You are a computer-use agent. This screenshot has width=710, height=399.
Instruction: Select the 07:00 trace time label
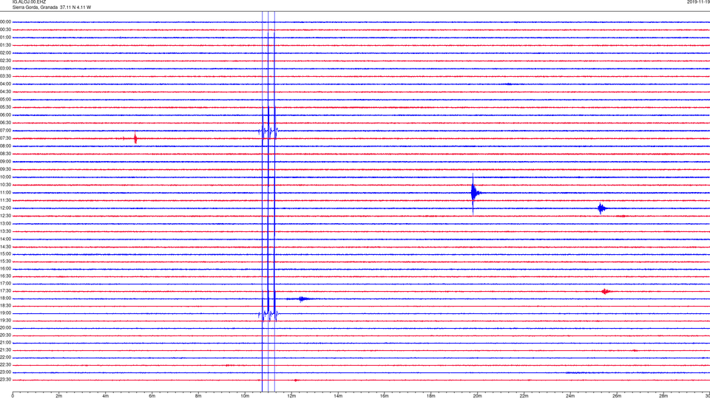click(5, 131)
